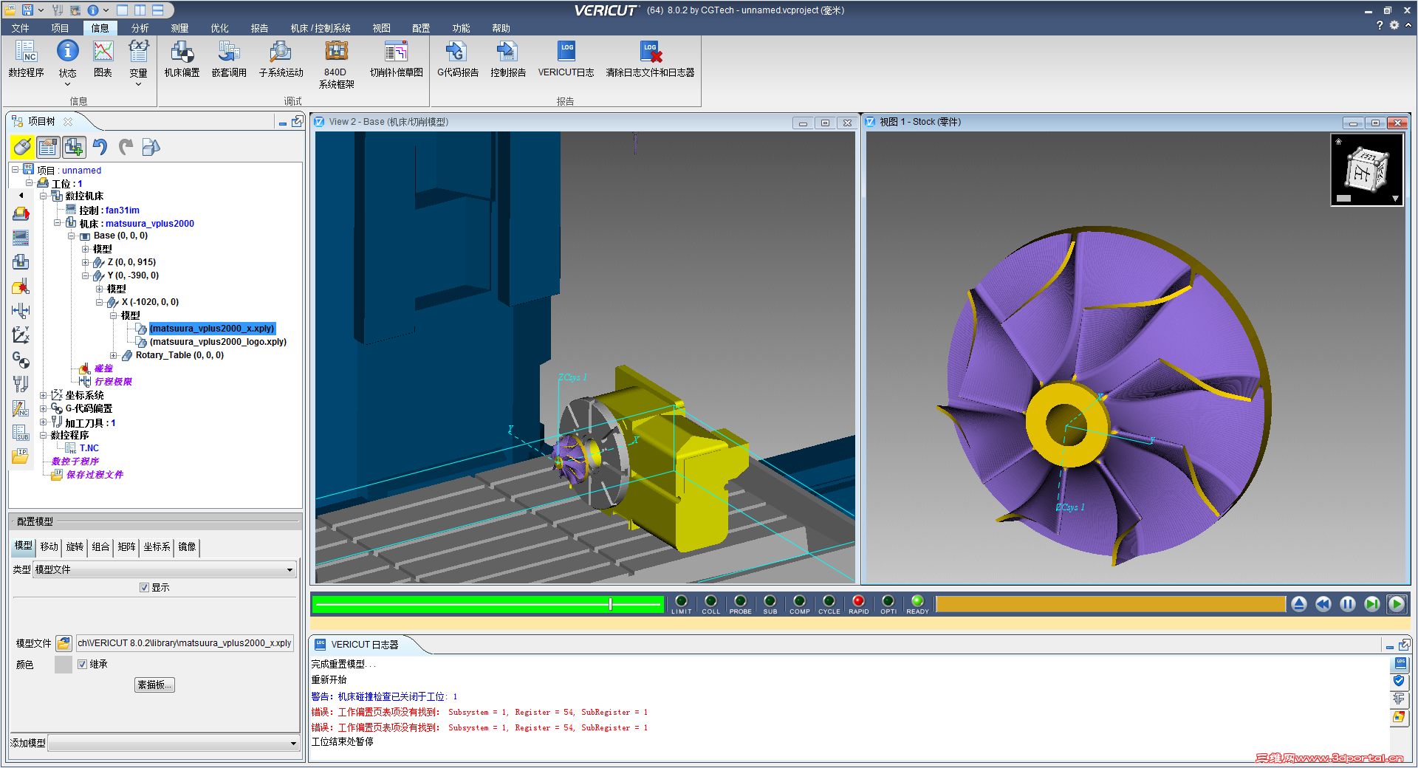
Task: Click the 素描板... button
Action: tap(154, 685)
